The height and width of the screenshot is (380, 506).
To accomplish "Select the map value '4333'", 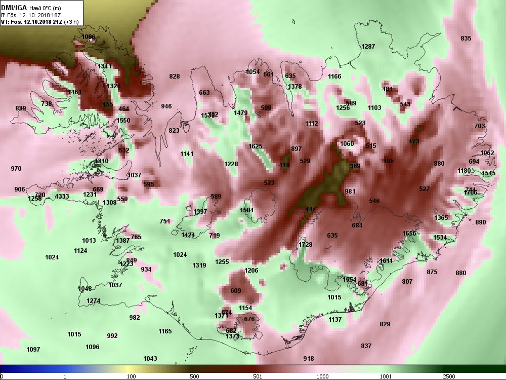I will click(x=62, y=197).
